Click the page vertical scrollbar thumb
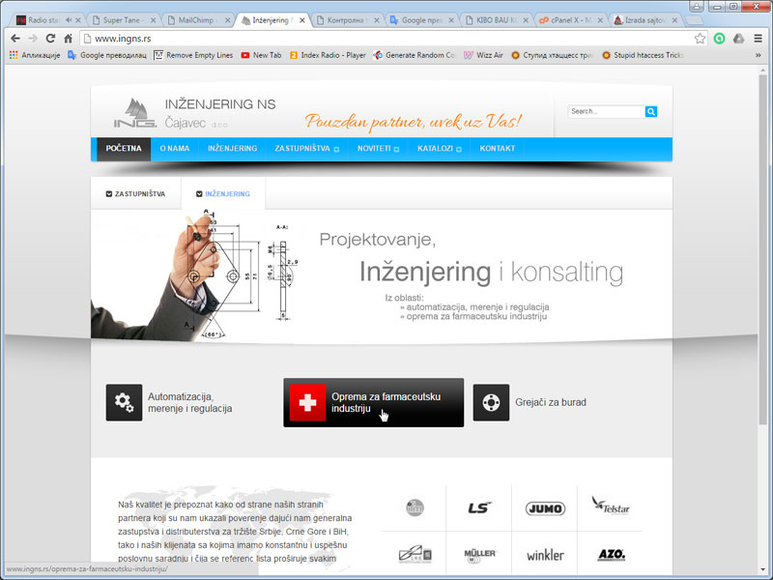 click(762, 249)
